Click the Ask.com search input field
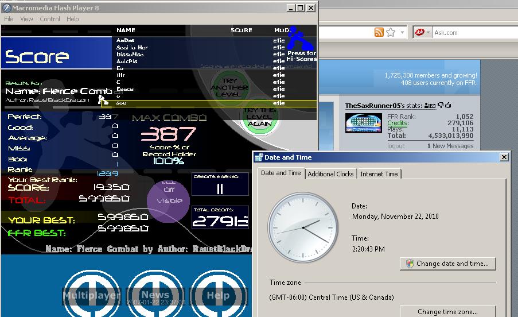Image resolution: width=518 pixels, height=317 pixels. (x=475, y=32)
